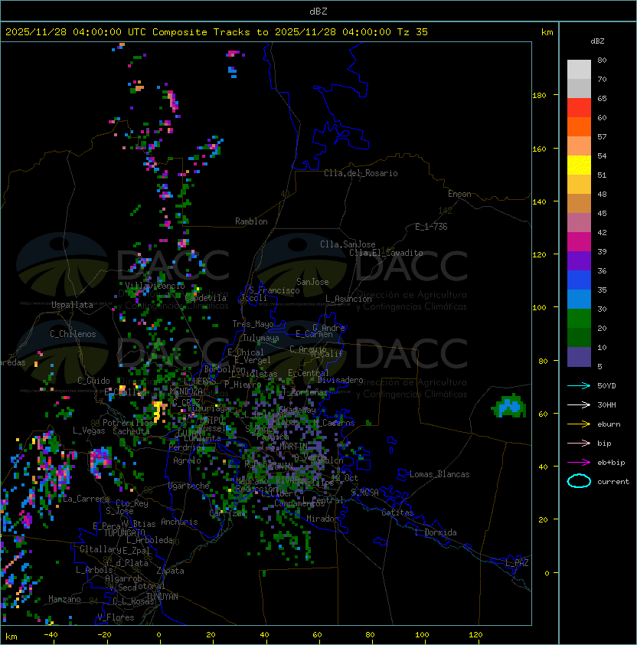Click the magenta eb+bip arrow in legend
Viewport: 637px width, 645px height.
tap(579, 463)
